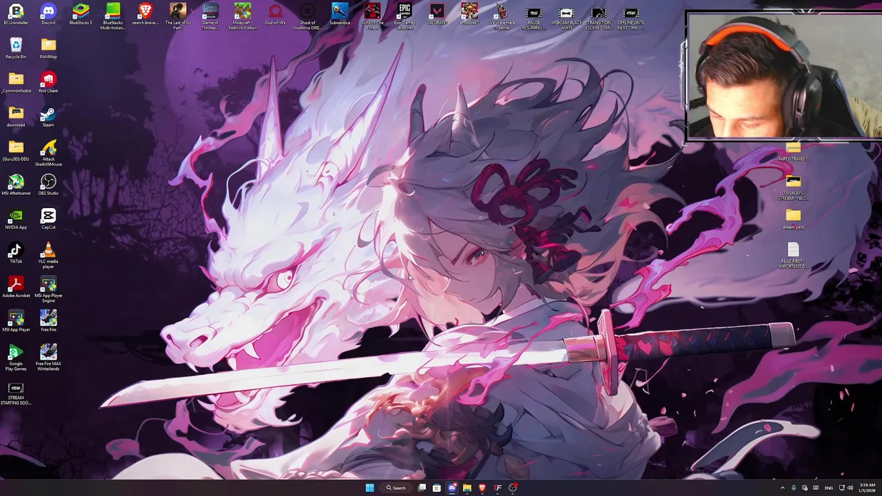Select the _CommonRedist folder
882x496 pixels.
(x=16, y=82)
